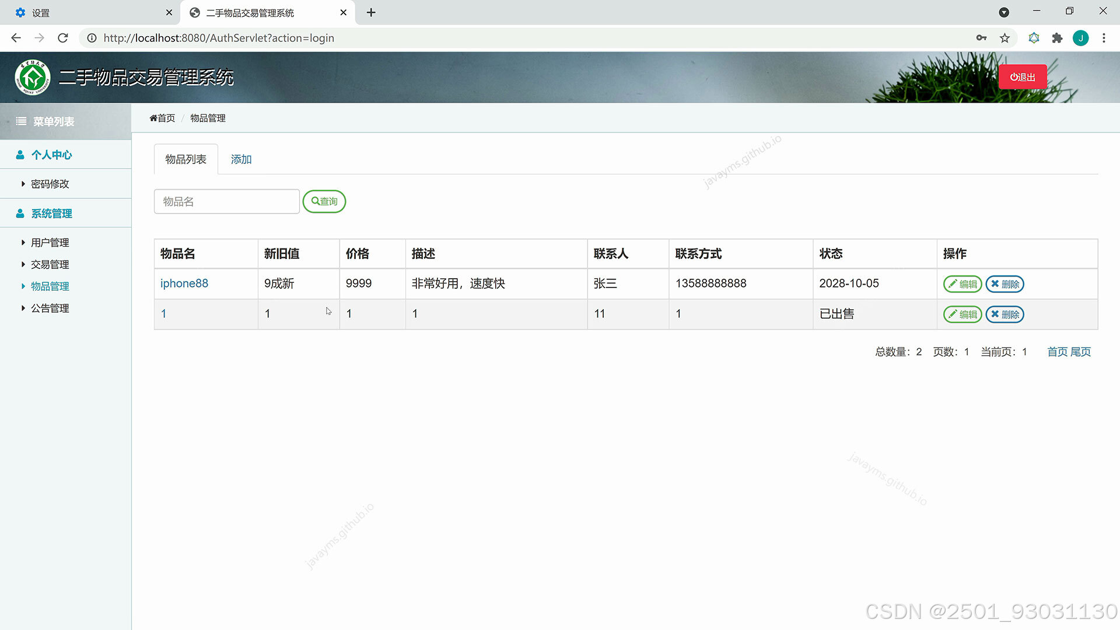1120x630 pixels.
Task: Open the profile avatar J
Action: pyautogui.click(x=1080, y=38)
